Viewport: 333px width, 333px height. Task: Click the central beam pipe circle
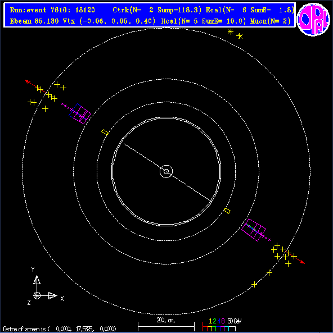tap(166, 171)
